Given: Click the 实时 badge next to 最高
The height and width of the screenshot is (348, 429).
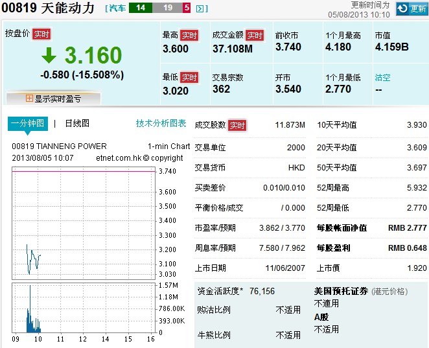Looking at the screenshot, I should point(189,36).
